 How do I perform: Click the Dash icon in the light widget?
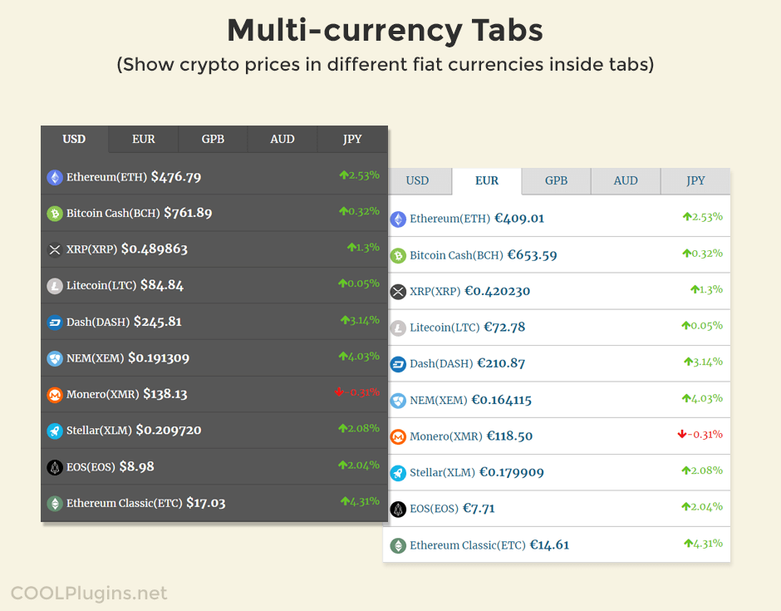click(398, 364)
